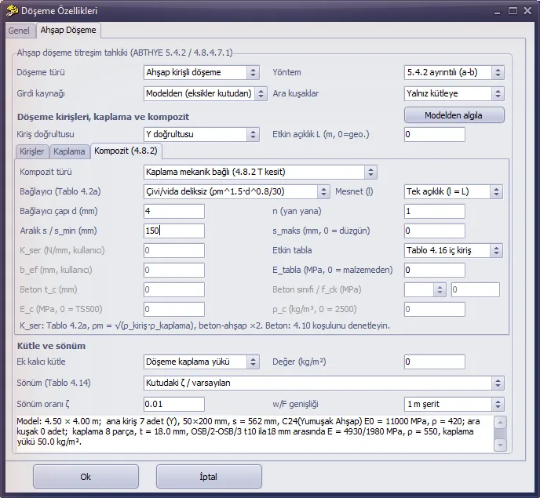This screenshot has height=498, width=540.
Task: Open the Sönüm (Tablo 4.14) dropdown
Action: (x=323, y=383)
